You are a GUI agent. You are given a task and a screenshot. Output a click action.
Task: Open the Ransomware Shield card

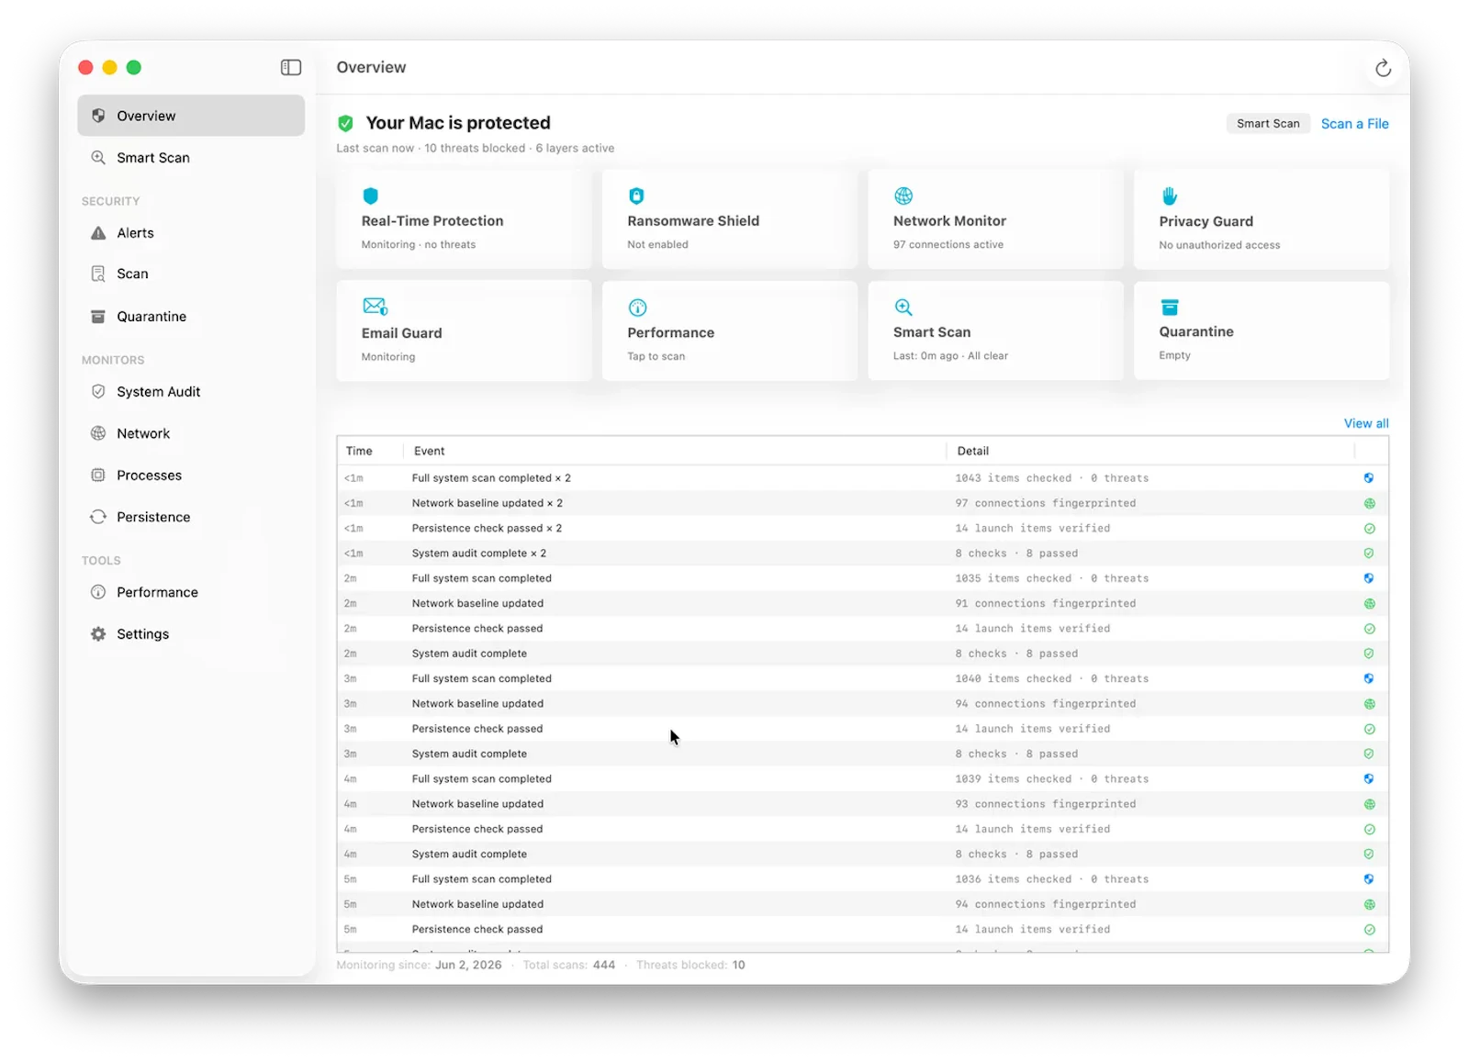(x=730, y=219)
